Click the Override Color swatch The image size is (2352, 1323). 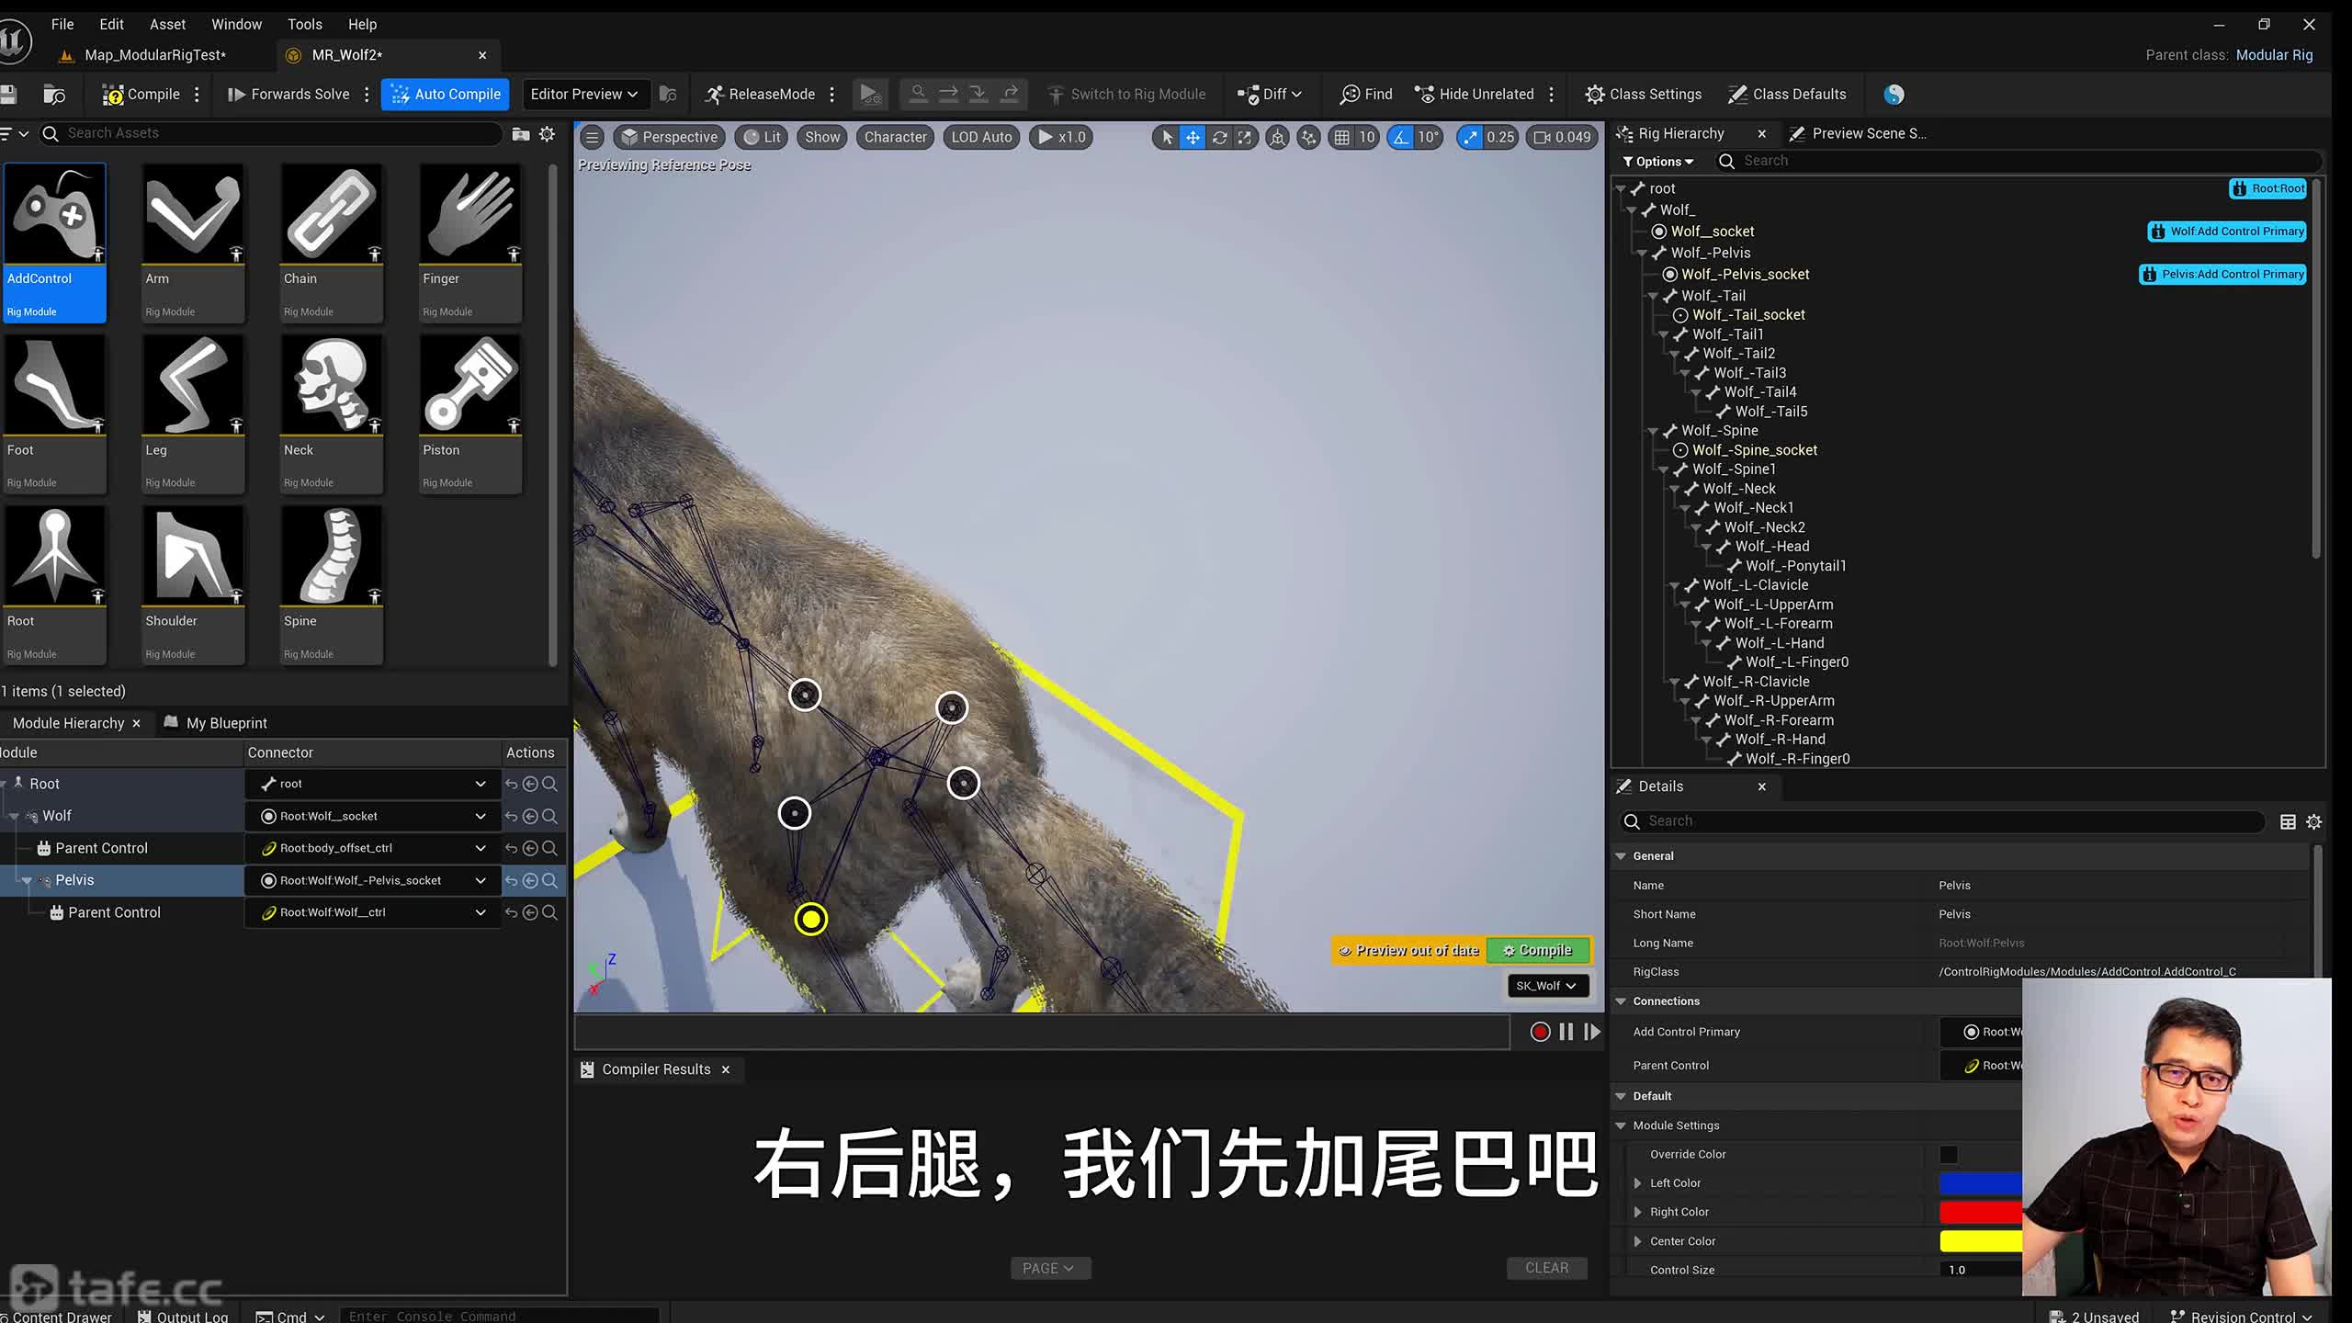coord(1948,1154)
